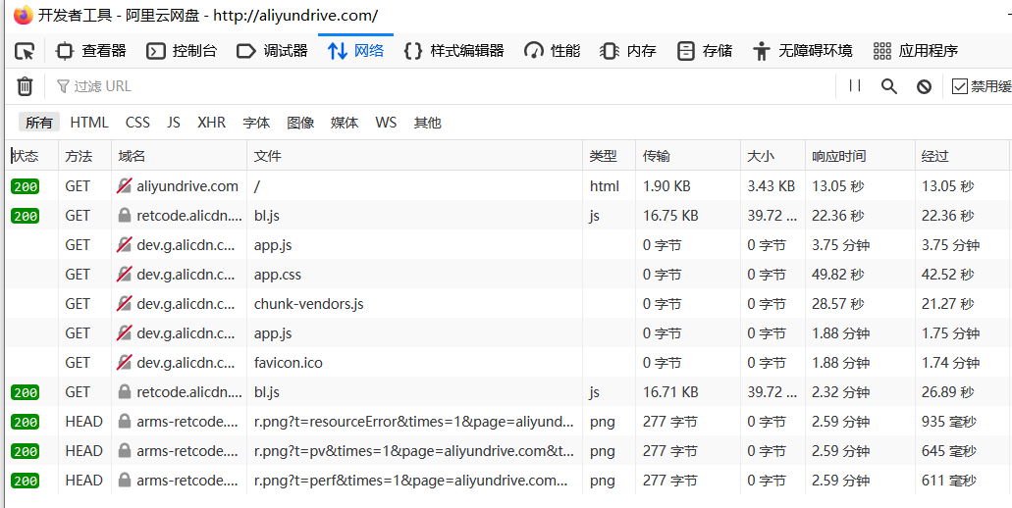Select r.png?t=resourceError request file
This screenshot has width=1012, height=508.
pos(413,422)
